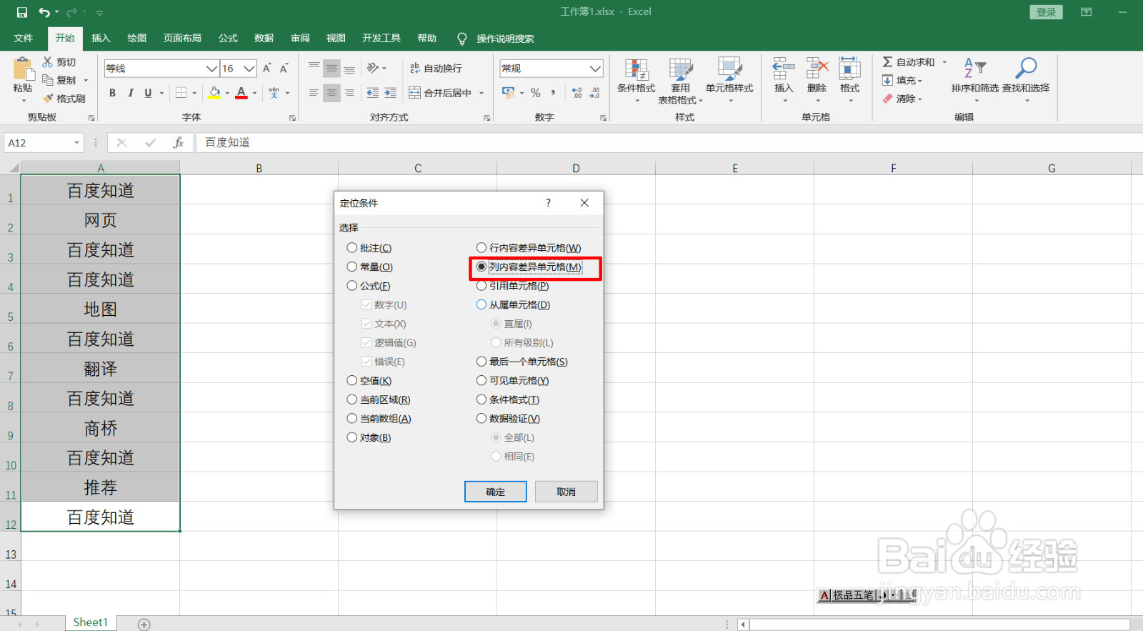
Task: Click the Format (格式) cells icon
Action: point(849,69)
